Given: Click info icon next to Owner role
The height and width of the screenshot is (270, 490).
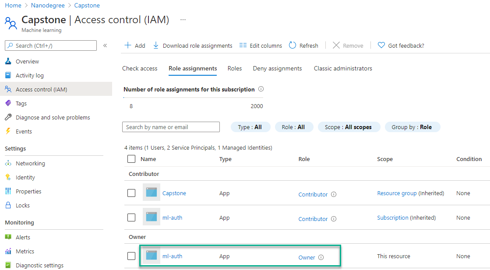Looking at the screenshot, I should 321,257.
